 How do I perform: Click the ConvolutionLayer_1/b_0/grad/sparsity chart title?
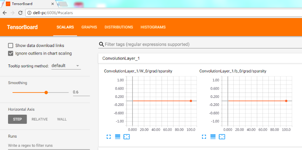coord(233,71)
